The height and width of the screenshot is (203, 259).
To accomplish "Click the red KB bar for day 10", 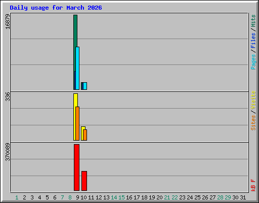I will [x=84, y=181].
